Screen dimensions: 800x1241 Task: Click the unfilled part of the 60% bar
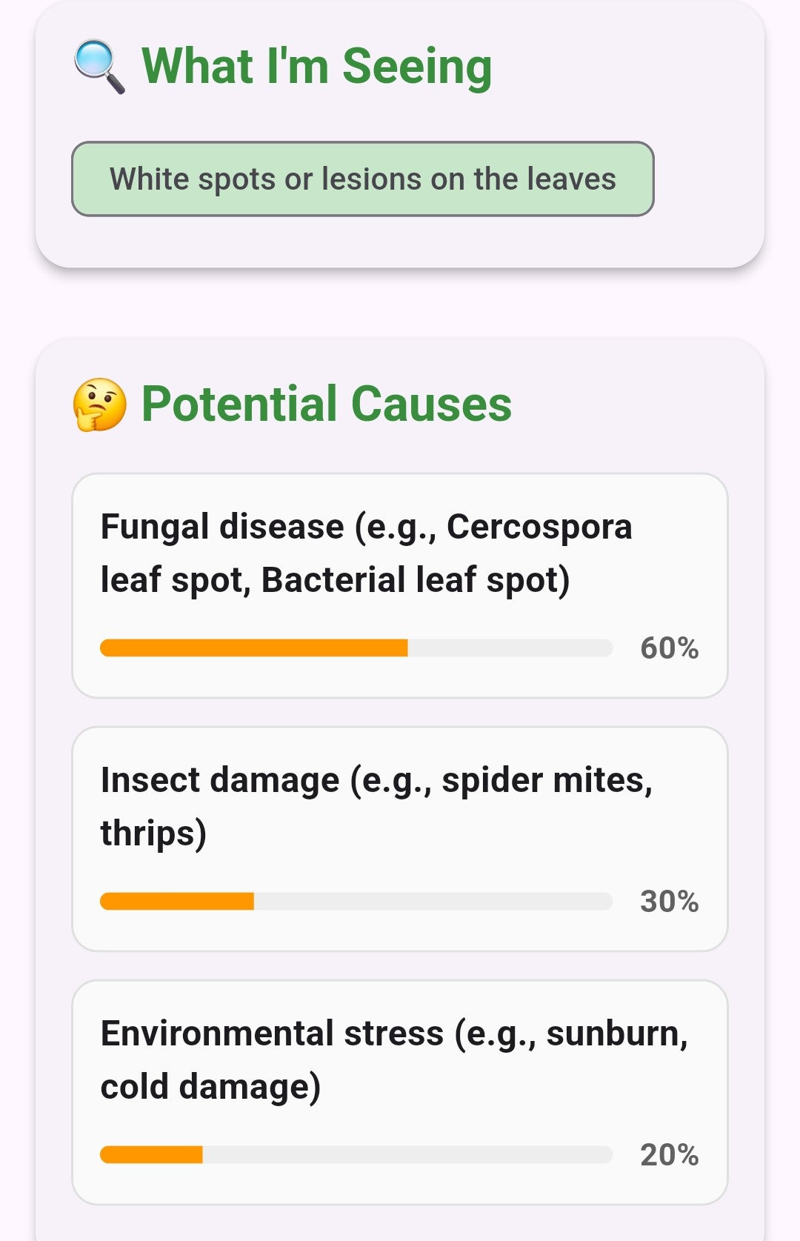click(x=510, y=648)
